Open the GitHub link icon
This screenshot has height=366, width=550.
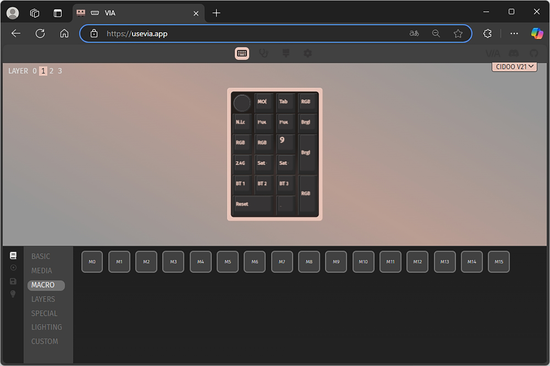click(x=533, y=53)
